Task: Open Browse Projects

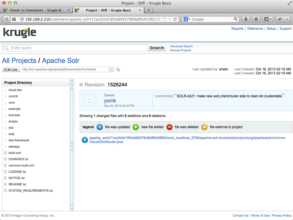Action: (180, 50)
